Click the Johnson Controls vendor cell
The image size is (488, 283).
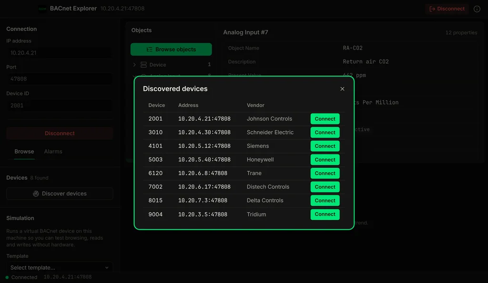point(269,118)
